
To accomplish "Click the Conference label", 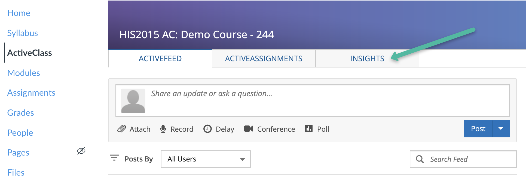I will pyautogui.click(x=276, y=129).
